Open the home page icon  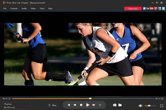(x=144, y=9)
